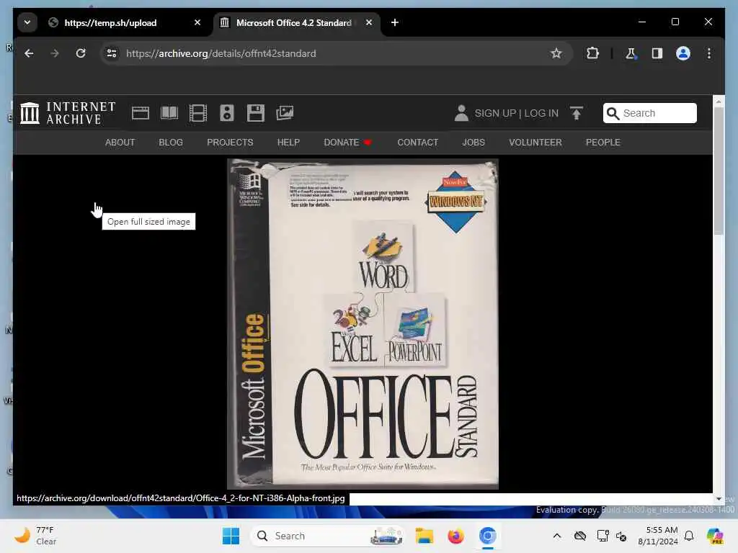
Task: Open the Internet Archive images icon
Action: click(285, 113)
